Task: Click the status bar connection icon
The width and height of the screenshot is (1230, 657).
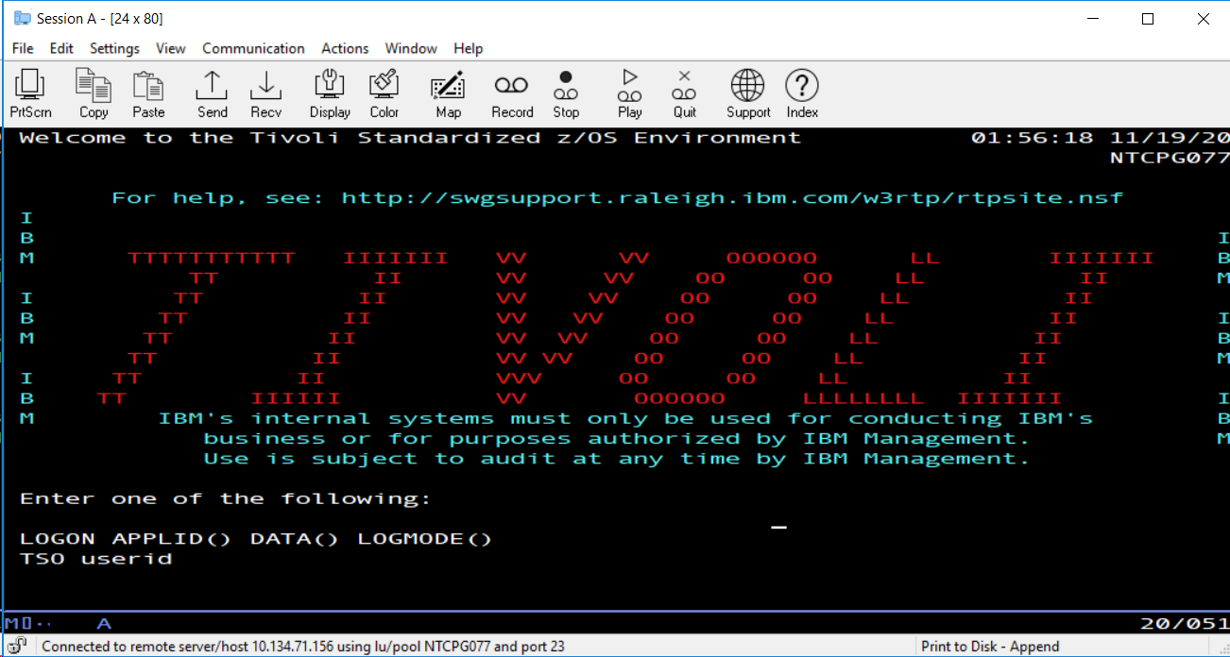Action: (19, 647)
